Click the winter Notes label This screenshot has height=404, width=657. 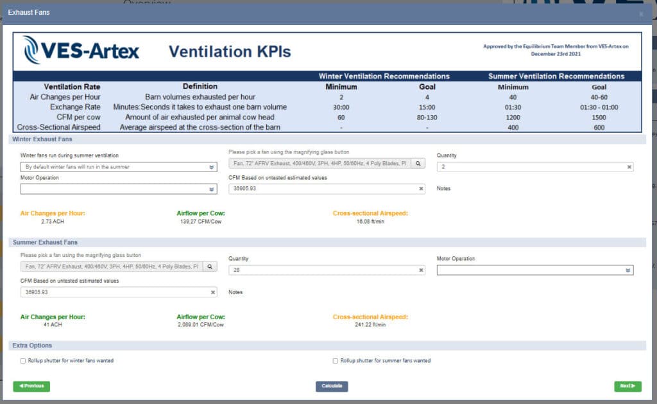point(443,189)
